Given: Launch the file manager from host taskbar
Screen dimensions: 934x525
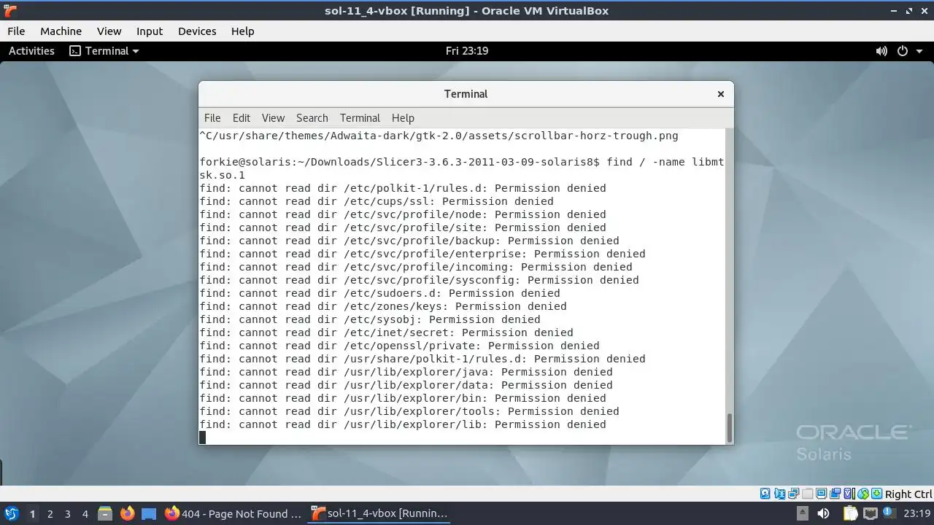Looking at the screenshot, I should click(x=105, y=513).
